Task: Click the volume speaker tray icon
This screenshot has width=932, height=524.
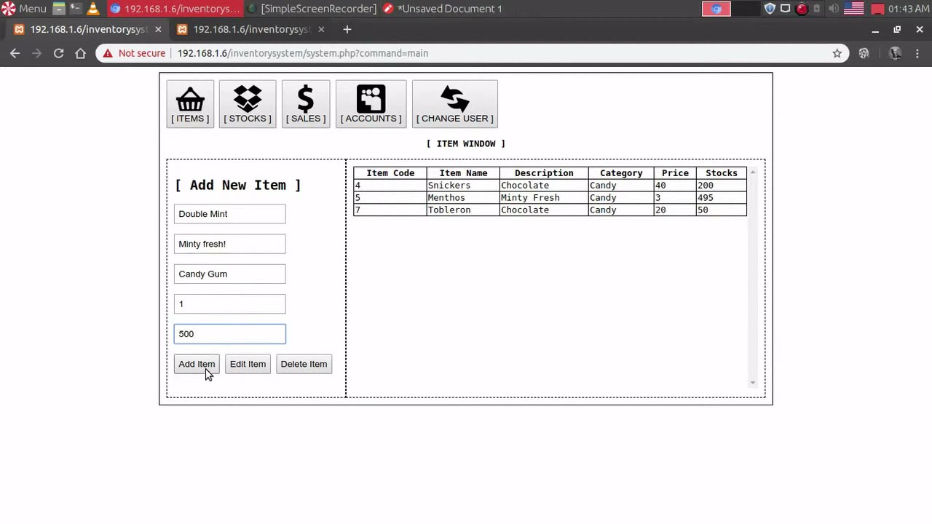Action: tap(834, 9)
